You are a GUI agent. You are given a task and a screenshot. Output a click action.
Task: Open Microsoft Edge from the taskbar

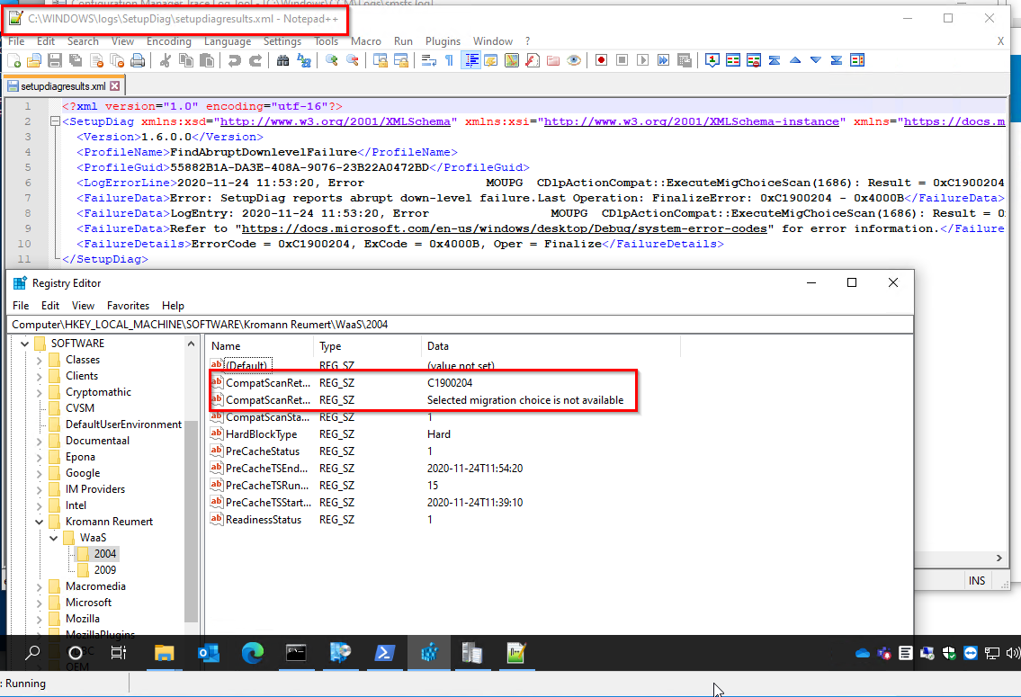tap(253, 653)
